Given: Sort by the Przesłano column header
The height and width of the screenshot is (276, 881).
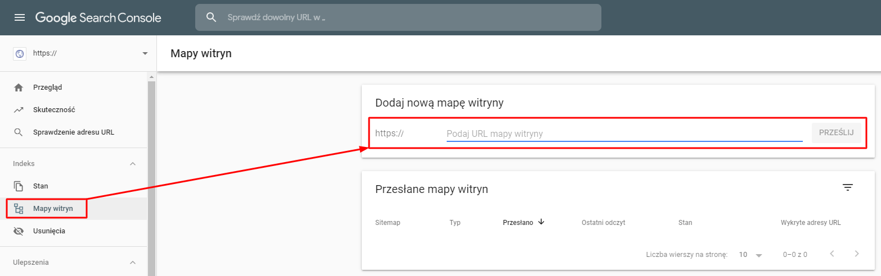Looking at the screenshot, I should point(518,223).
